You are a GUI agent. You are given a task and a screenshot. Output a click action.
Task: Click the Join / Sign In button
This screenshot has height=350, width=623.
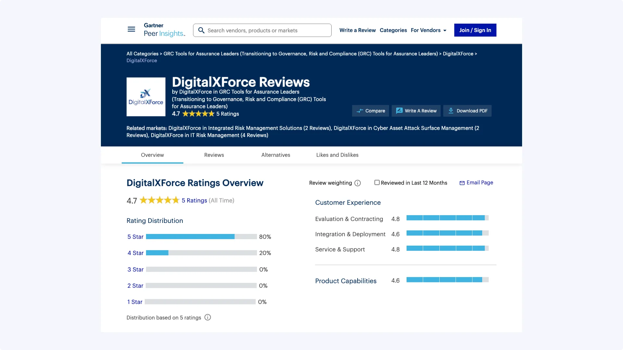click(x=475, y=30)
